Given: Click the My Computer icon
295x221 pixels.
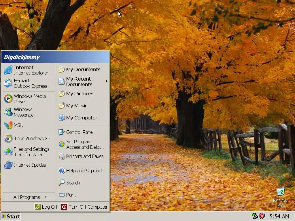Looking at the screenshot, I should tap(62, 118).
